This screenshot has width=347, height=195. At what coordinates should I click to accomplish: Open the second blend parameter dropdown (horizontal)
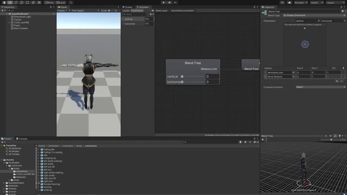(333, 21)
